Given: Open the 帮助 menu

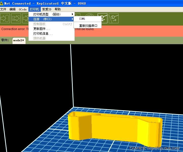Looking at the screenshot, I should [x=58, y=9].
